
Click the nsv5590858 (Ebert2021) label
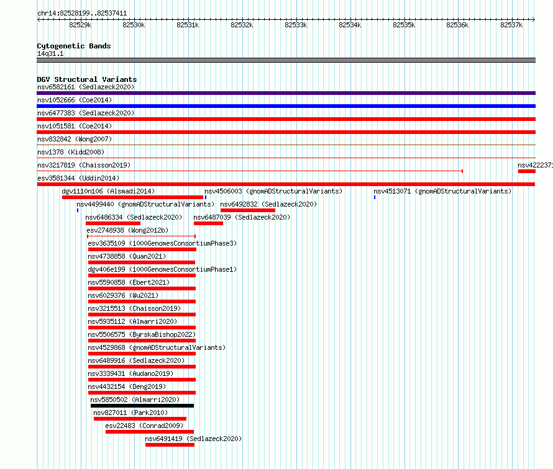click(x=129, y=282)
